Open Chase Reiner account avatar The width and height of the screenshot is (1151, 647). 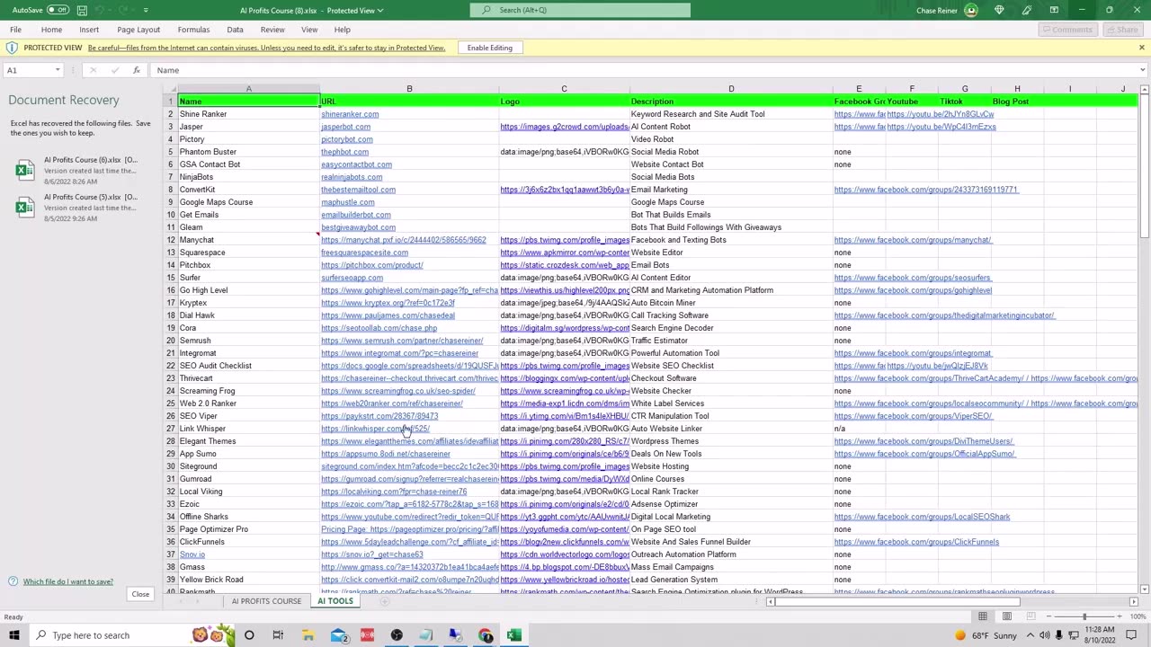[x=971, y=10]
